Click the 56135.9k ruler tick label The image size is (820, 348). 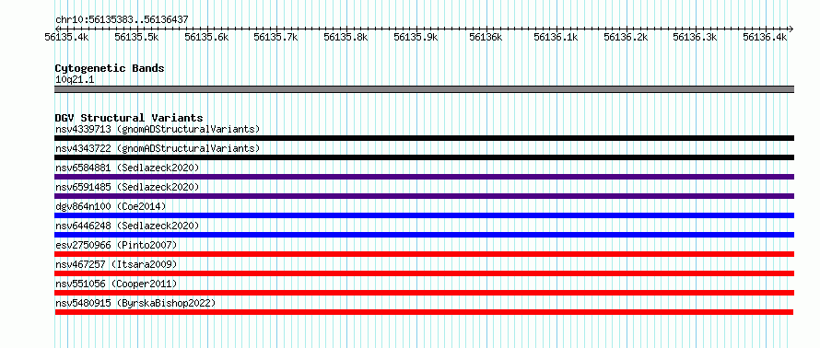tap(416, 37)
